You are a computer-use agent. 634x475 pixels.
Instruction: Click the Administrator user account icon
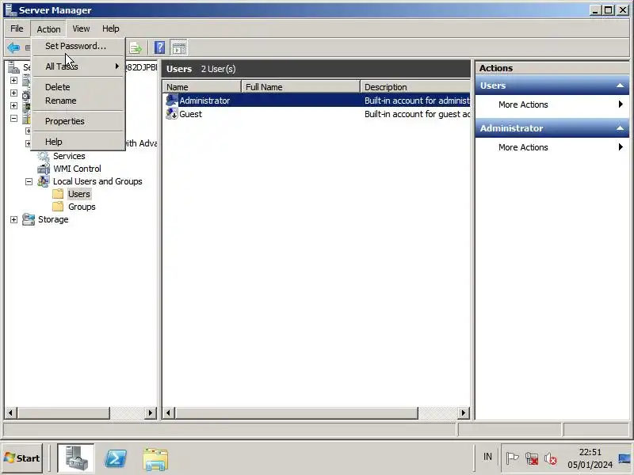tap(172, 101)
